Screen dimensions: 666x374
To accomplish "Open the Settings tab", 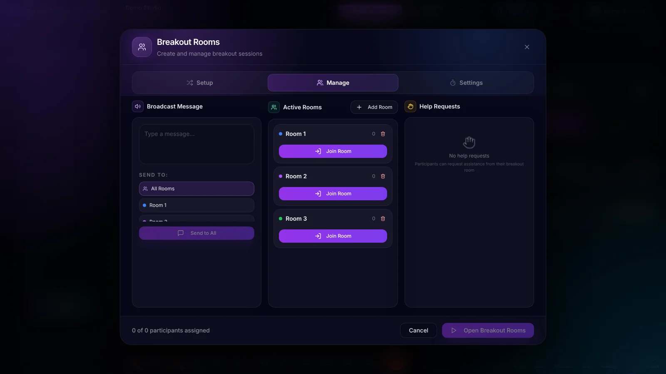I will [466, 83].
